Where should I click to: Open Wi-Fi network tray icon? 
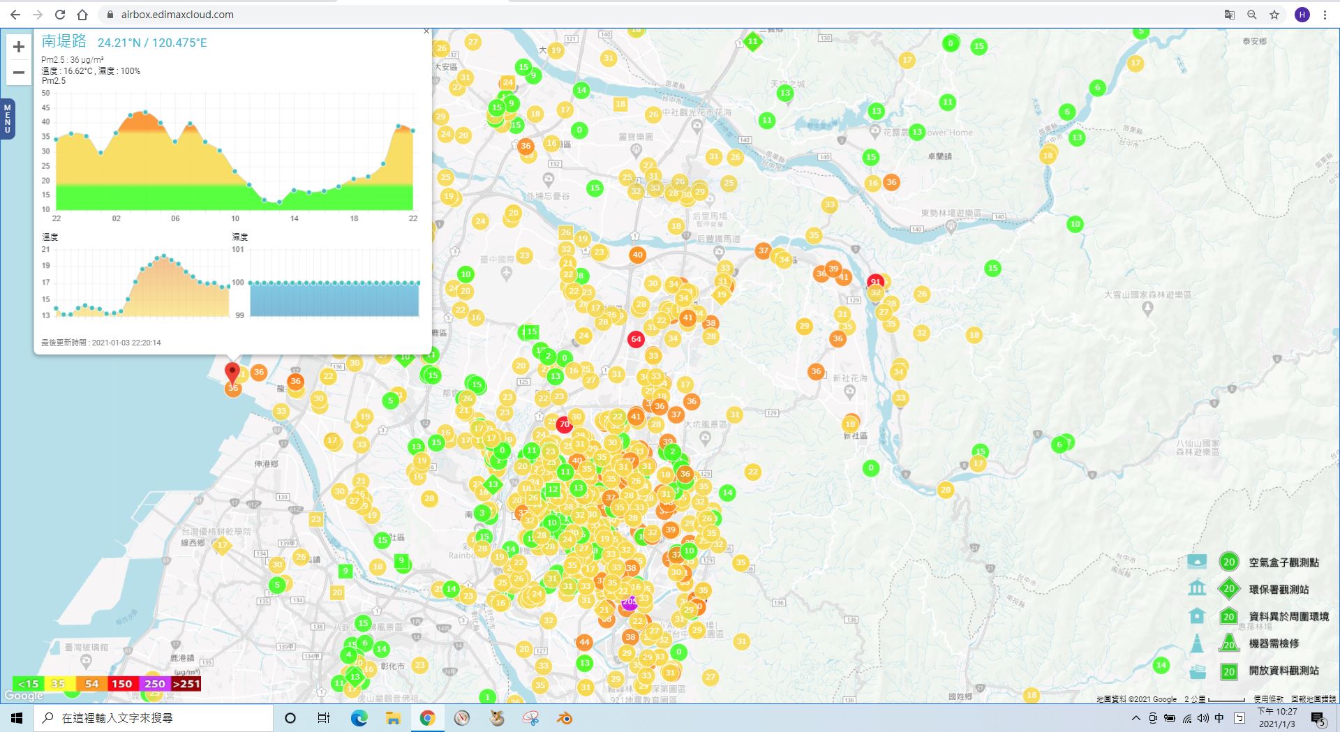[x=1187, y=718]
